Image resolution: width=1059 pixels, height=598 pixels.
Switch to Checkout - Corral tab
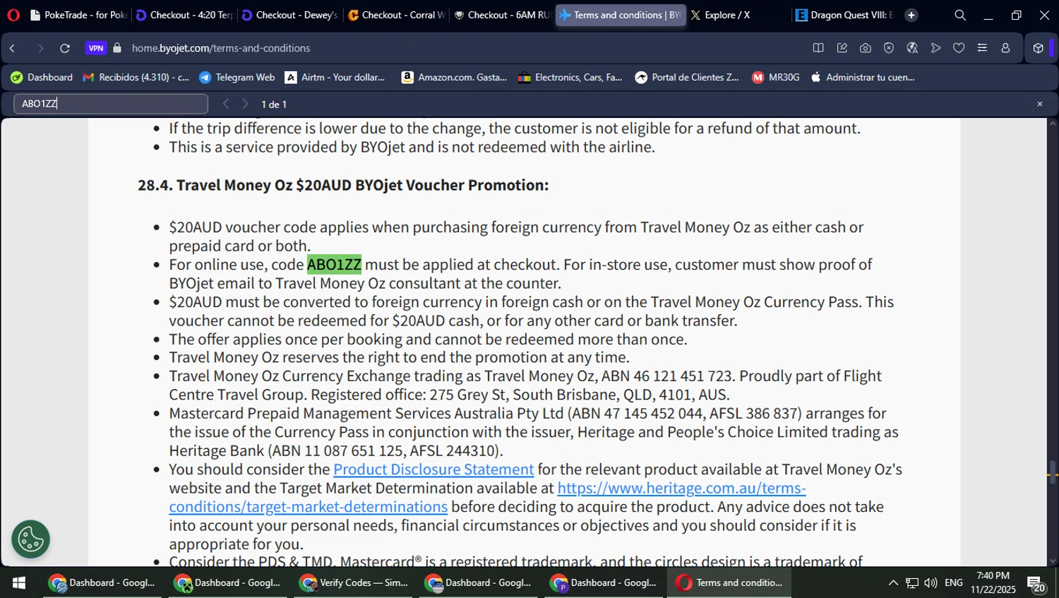point(395,15)
